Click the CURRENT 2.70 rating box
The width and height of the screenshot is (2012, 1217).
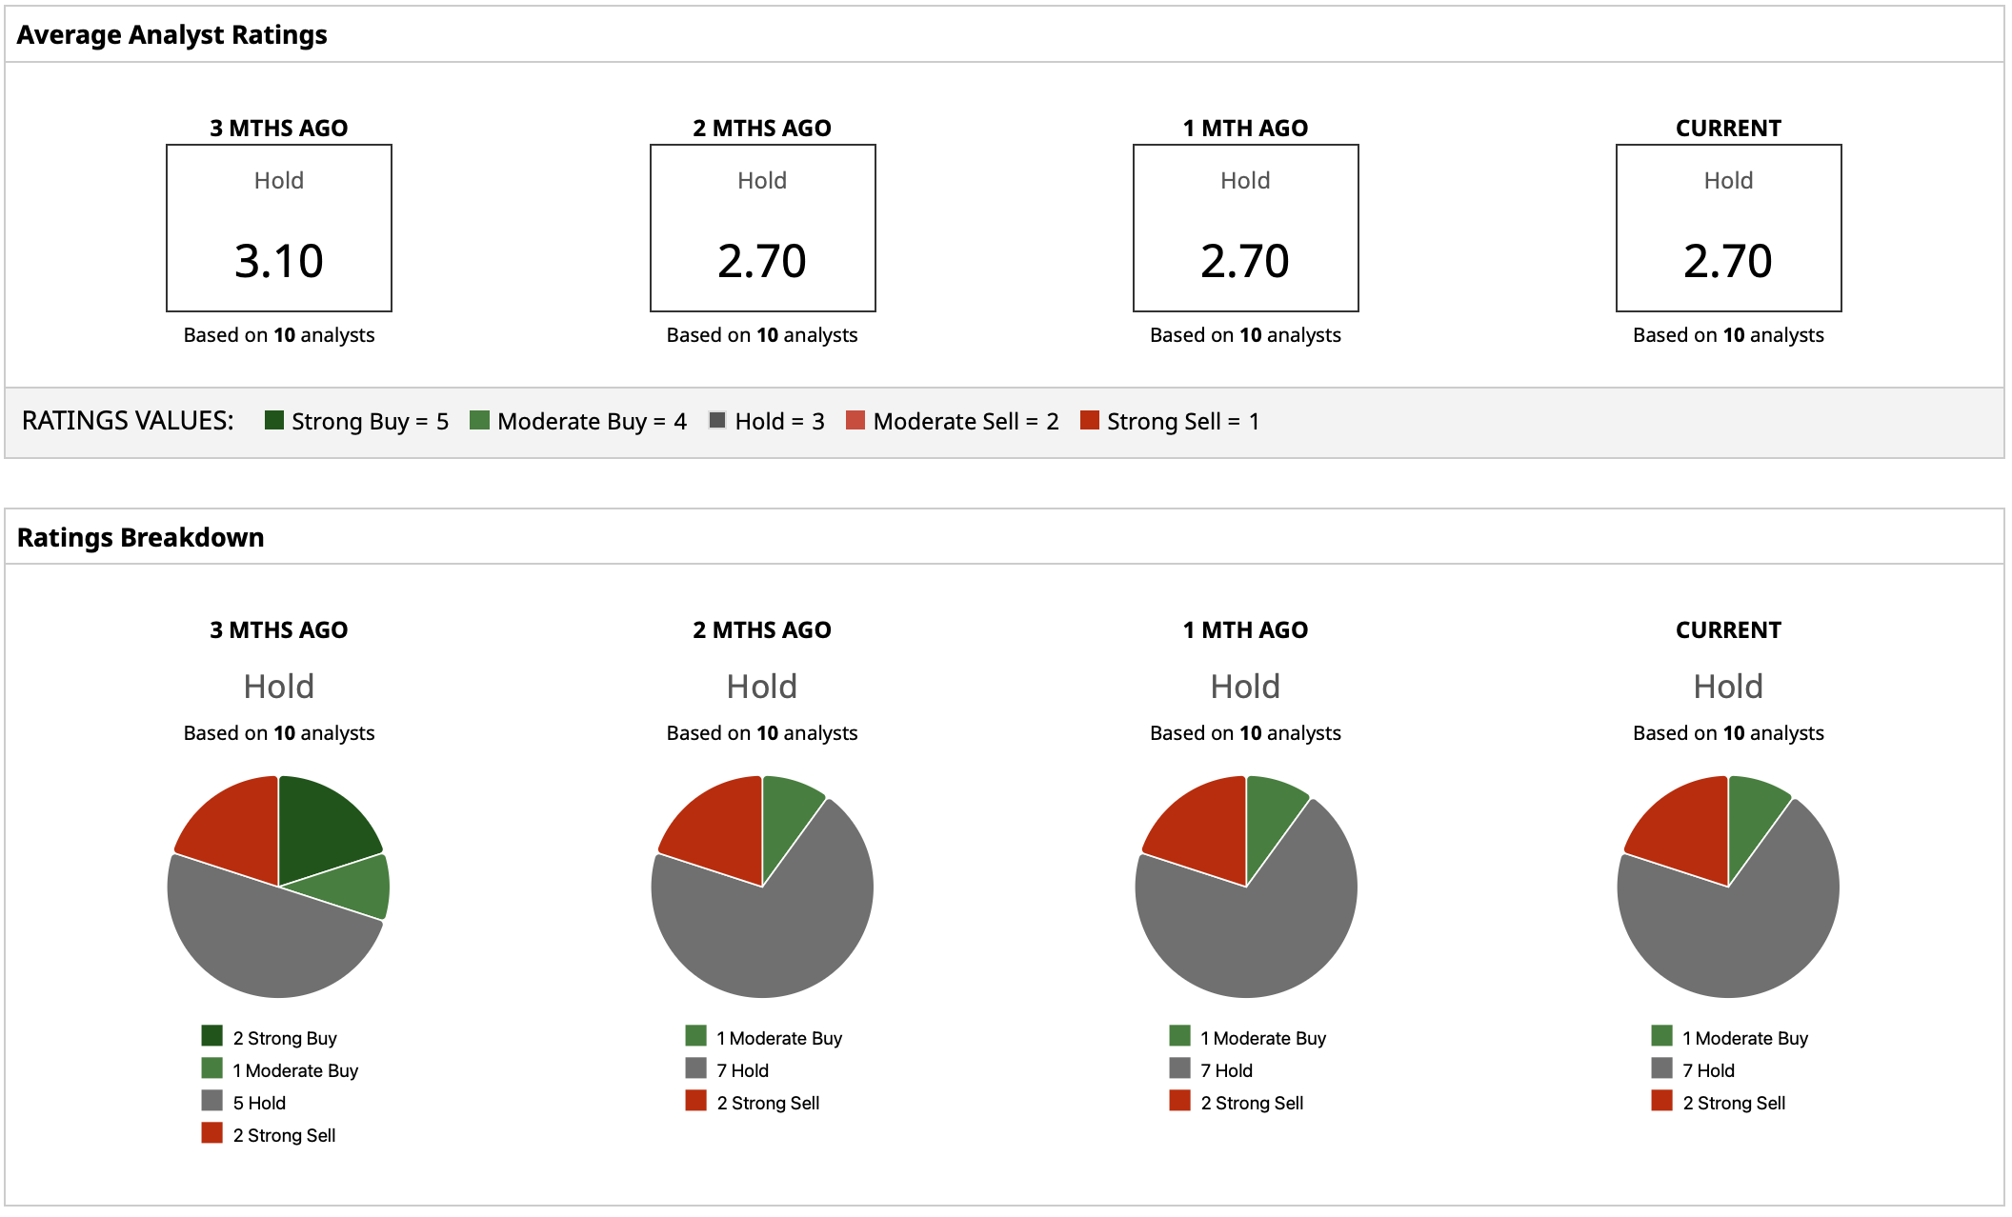click(x=1728, y=229)
